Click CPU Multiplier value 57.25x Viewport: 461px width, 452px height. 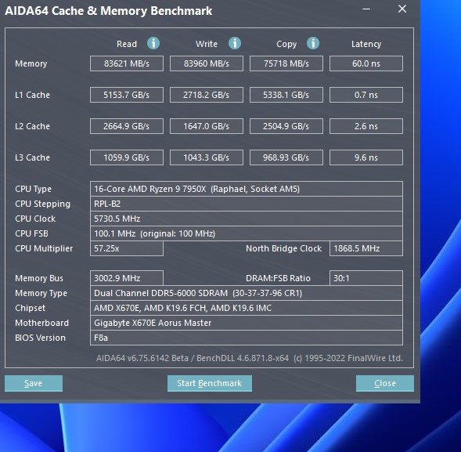coord(127,248)
